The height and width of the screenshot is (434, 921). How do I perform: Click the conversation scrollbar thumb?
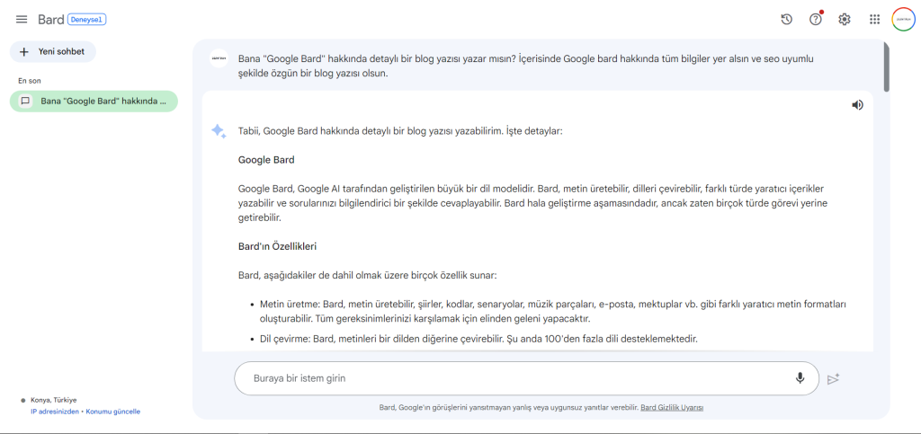pyautogui.click(x=886, y=66)
